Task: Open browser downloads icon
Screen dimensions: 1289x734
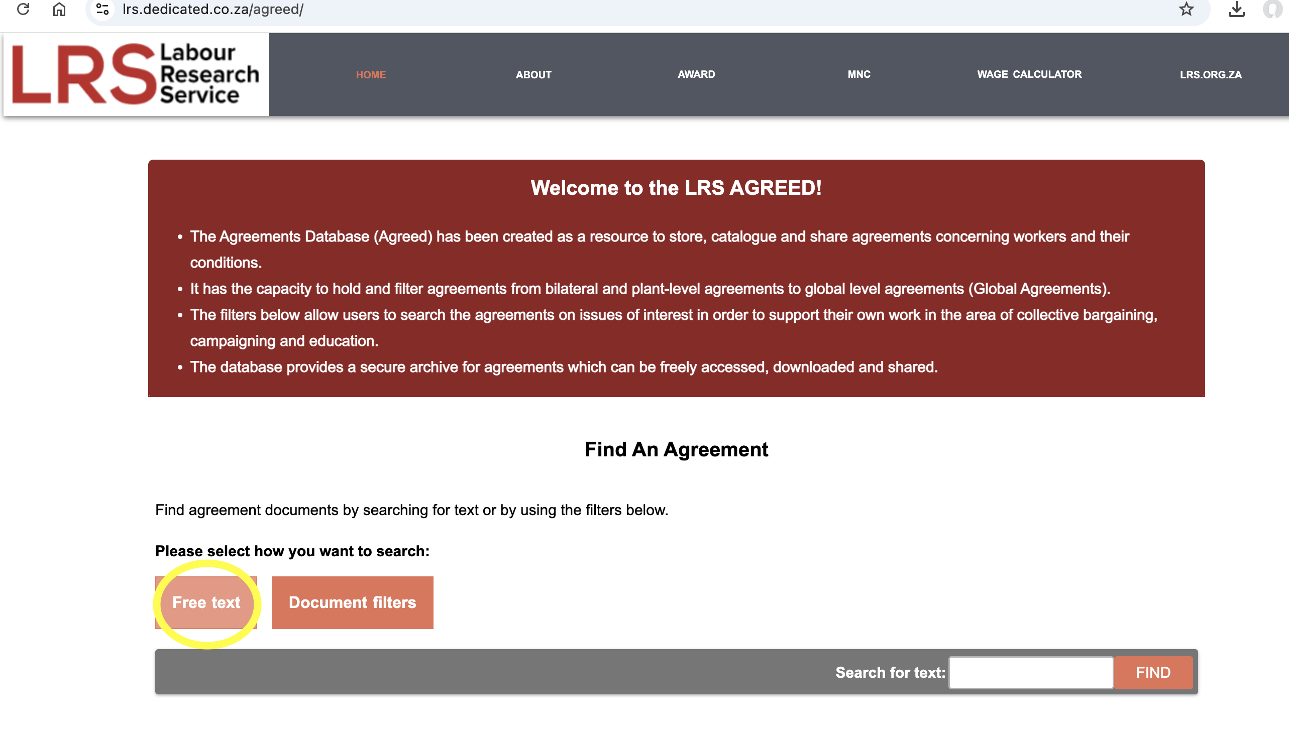Action: pos(1236,9)
